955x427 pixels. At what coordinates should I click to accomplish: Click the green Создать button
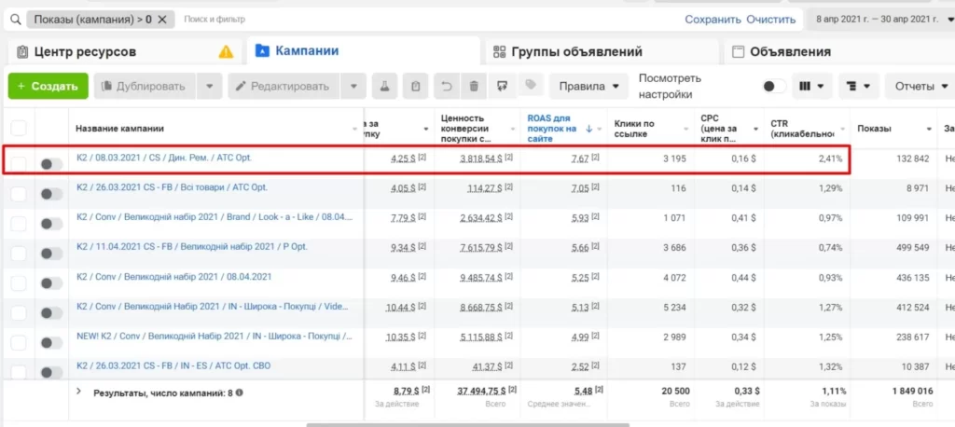point(48,86)
